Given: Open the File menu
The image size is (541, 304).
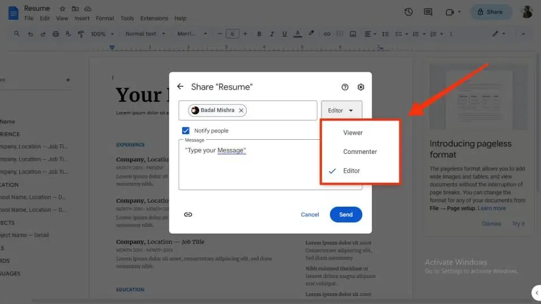Looking at the screenshot, I should (29, 18).
